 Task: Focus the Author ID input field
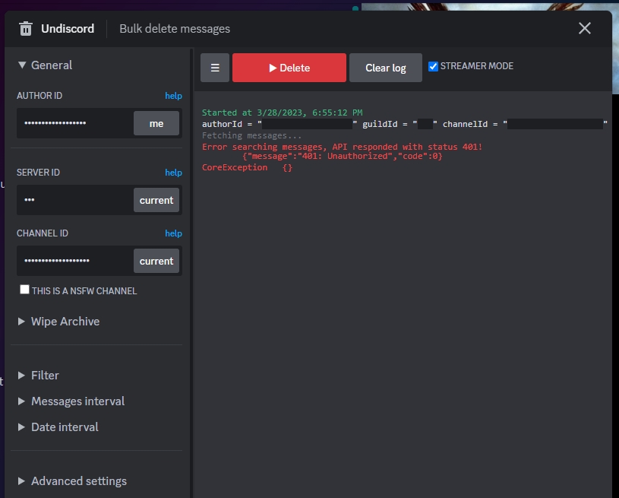click(x=75, y=123)
